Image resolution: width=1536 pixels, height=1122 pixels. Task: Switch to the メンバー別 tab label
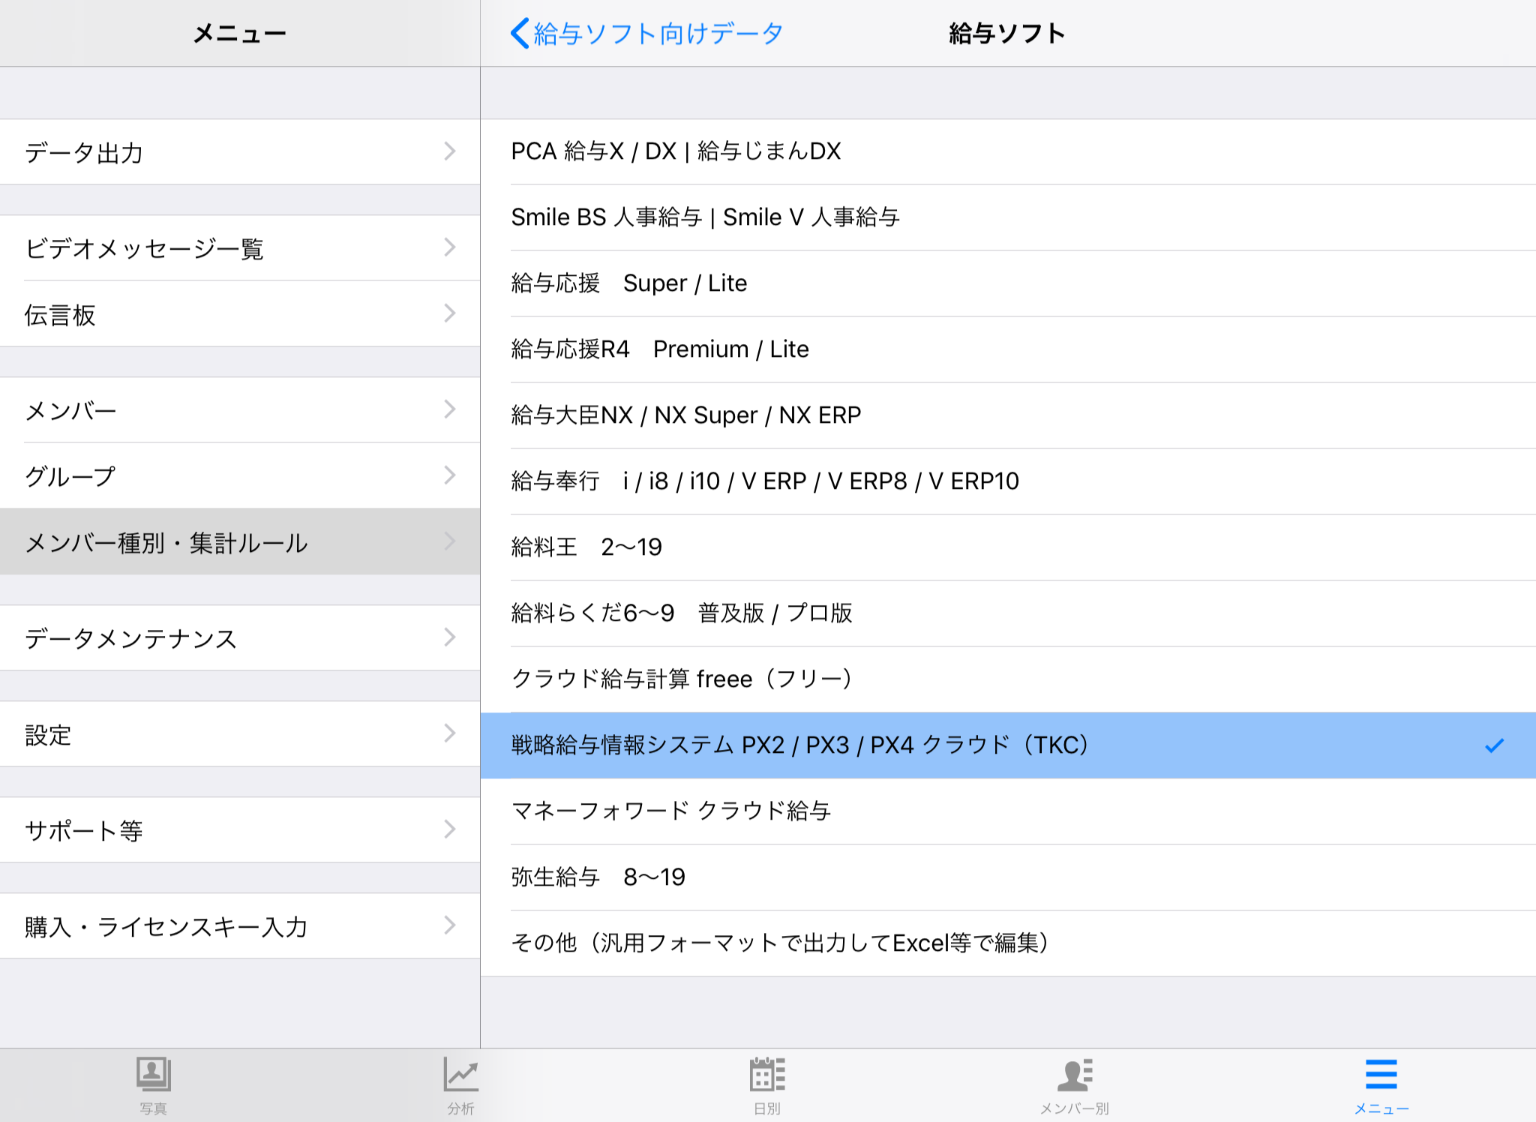pos(1075,1108)
